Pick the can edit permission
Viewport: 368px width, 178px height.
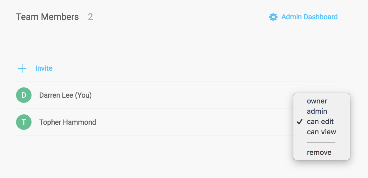tap(320, 122)
